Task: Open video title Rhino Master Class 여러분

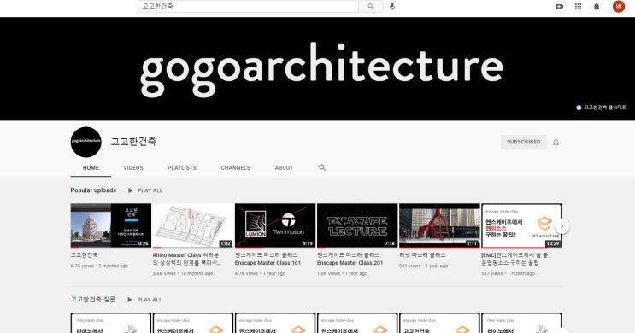Action: (187, 259)
